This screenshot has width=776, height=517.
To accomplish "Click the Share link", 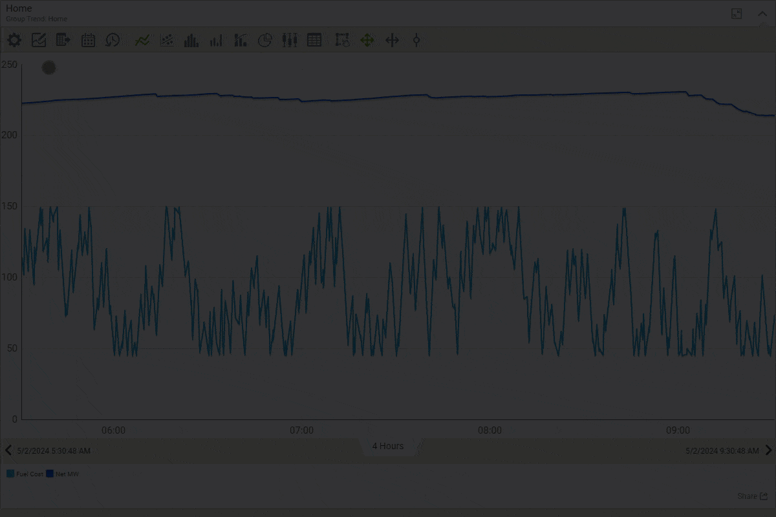I will point(752,496).
